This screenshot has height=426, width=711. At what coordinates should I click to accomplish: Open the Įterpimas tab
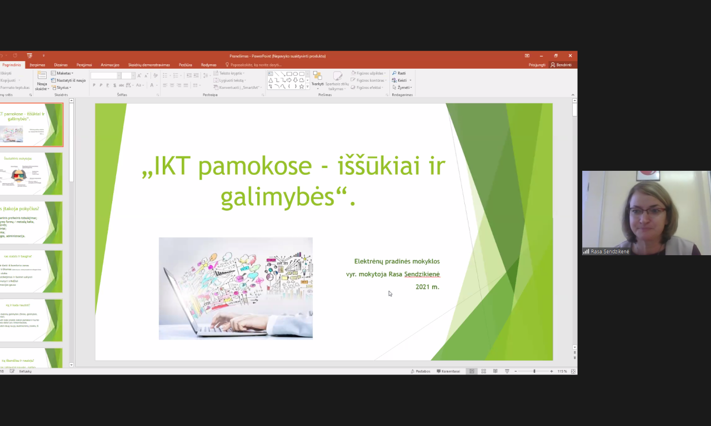click(37, 65)
